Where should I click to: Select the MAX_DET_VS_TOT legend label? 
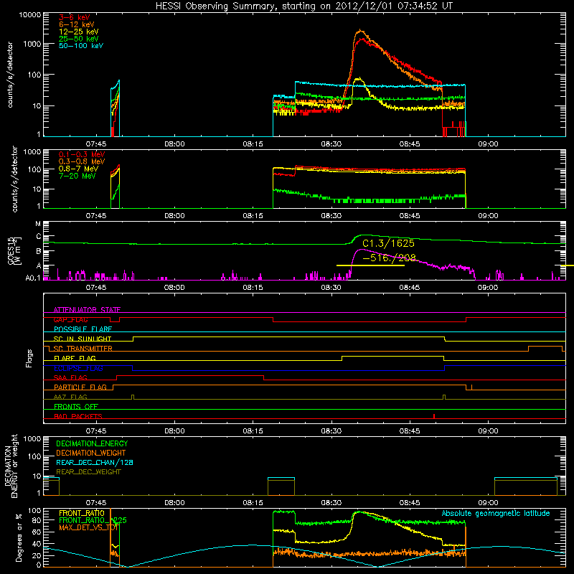click(x=88, y=527)
